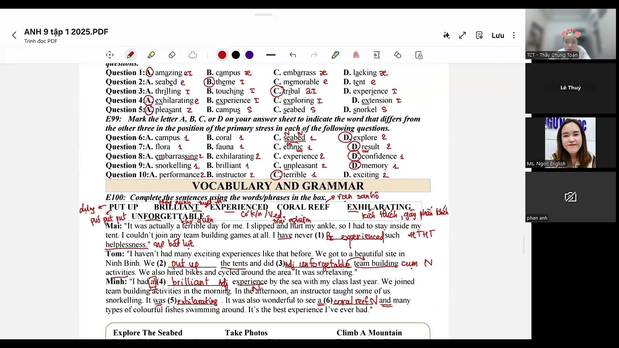Click the word UNFORGETTABLE in the word box
This screenshot has height=348, width=619.
pyautogui.click(x=168, y=217)
